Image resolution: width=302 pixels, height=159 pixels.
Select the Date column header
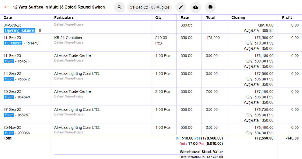click(x=8, y=17)
